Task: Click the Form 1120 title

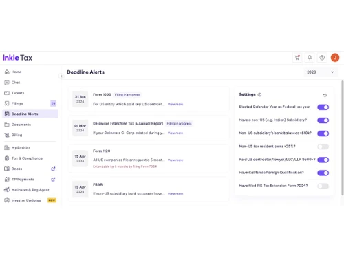Action: [102, 151]
